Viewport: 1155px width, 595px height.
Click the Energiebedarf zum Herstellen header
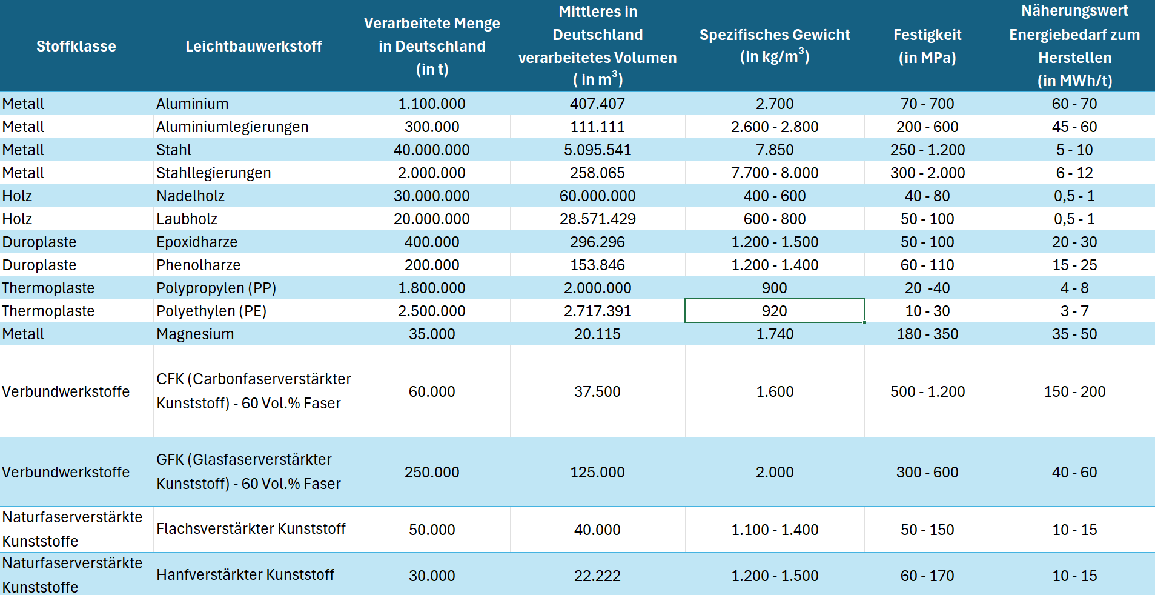tap(1074, 46)
